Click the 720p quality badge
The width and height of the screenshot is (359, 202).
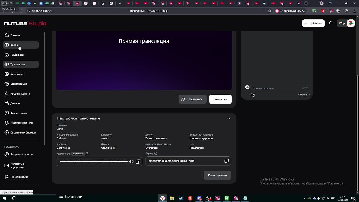tap(342, 23)
